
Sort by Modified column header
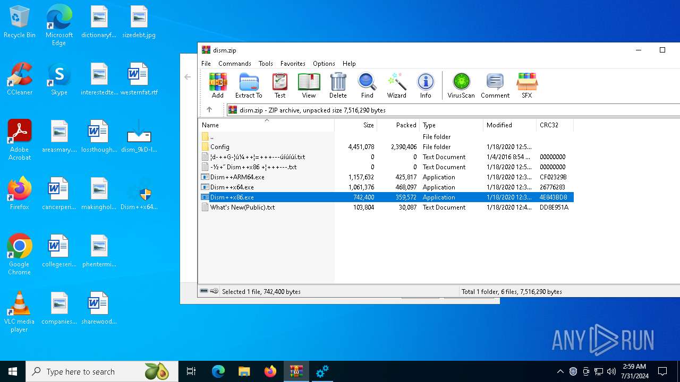[510, 125]
